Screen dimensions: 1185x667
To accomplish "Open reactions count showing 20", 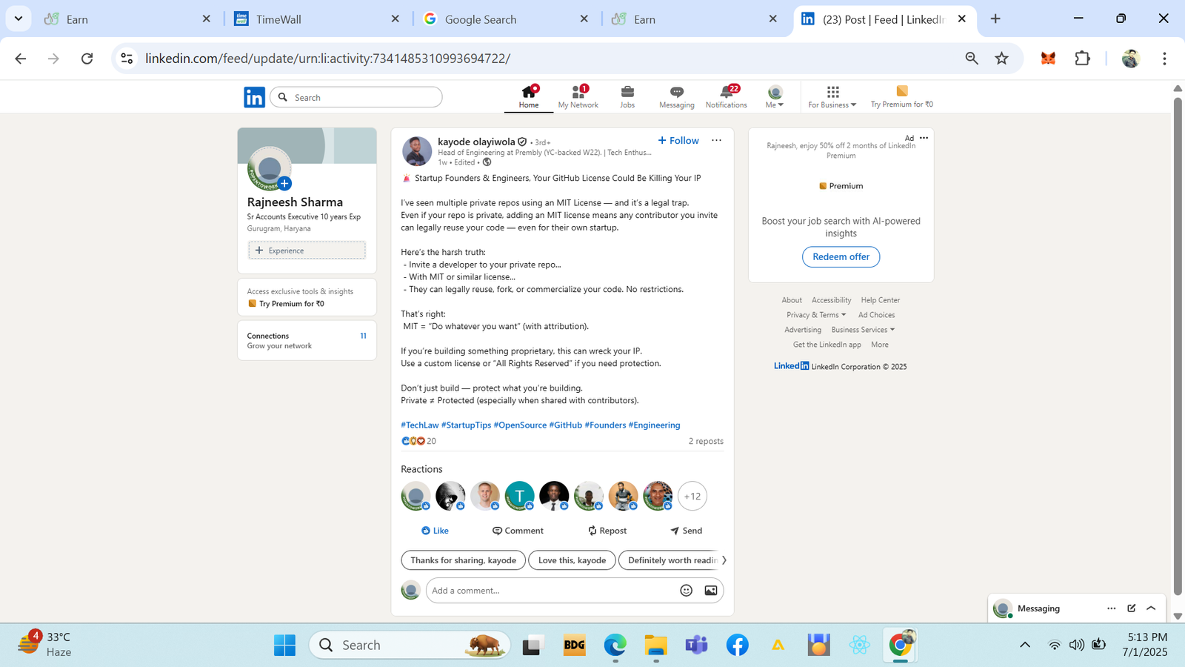I will [x=418, y=441].
